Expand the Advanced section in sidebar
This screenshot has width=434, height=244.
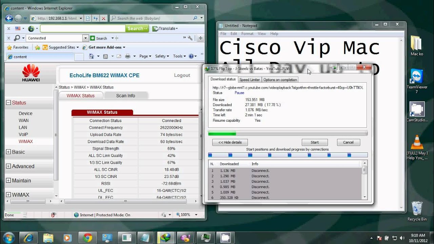[8, 166]
